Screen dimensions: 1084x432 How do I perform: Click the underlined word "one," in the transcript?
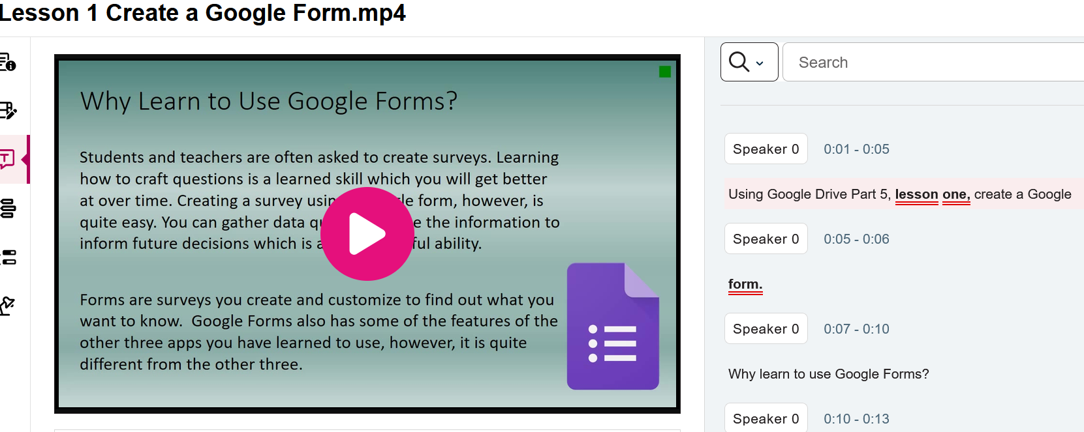[956, 194]
